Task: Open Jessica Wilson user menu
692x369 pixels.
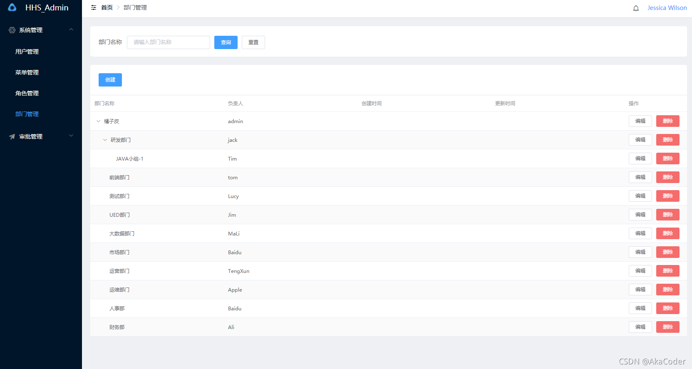Action: pos(667,8)
